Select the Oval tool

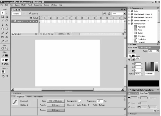[x=3, y=29]
